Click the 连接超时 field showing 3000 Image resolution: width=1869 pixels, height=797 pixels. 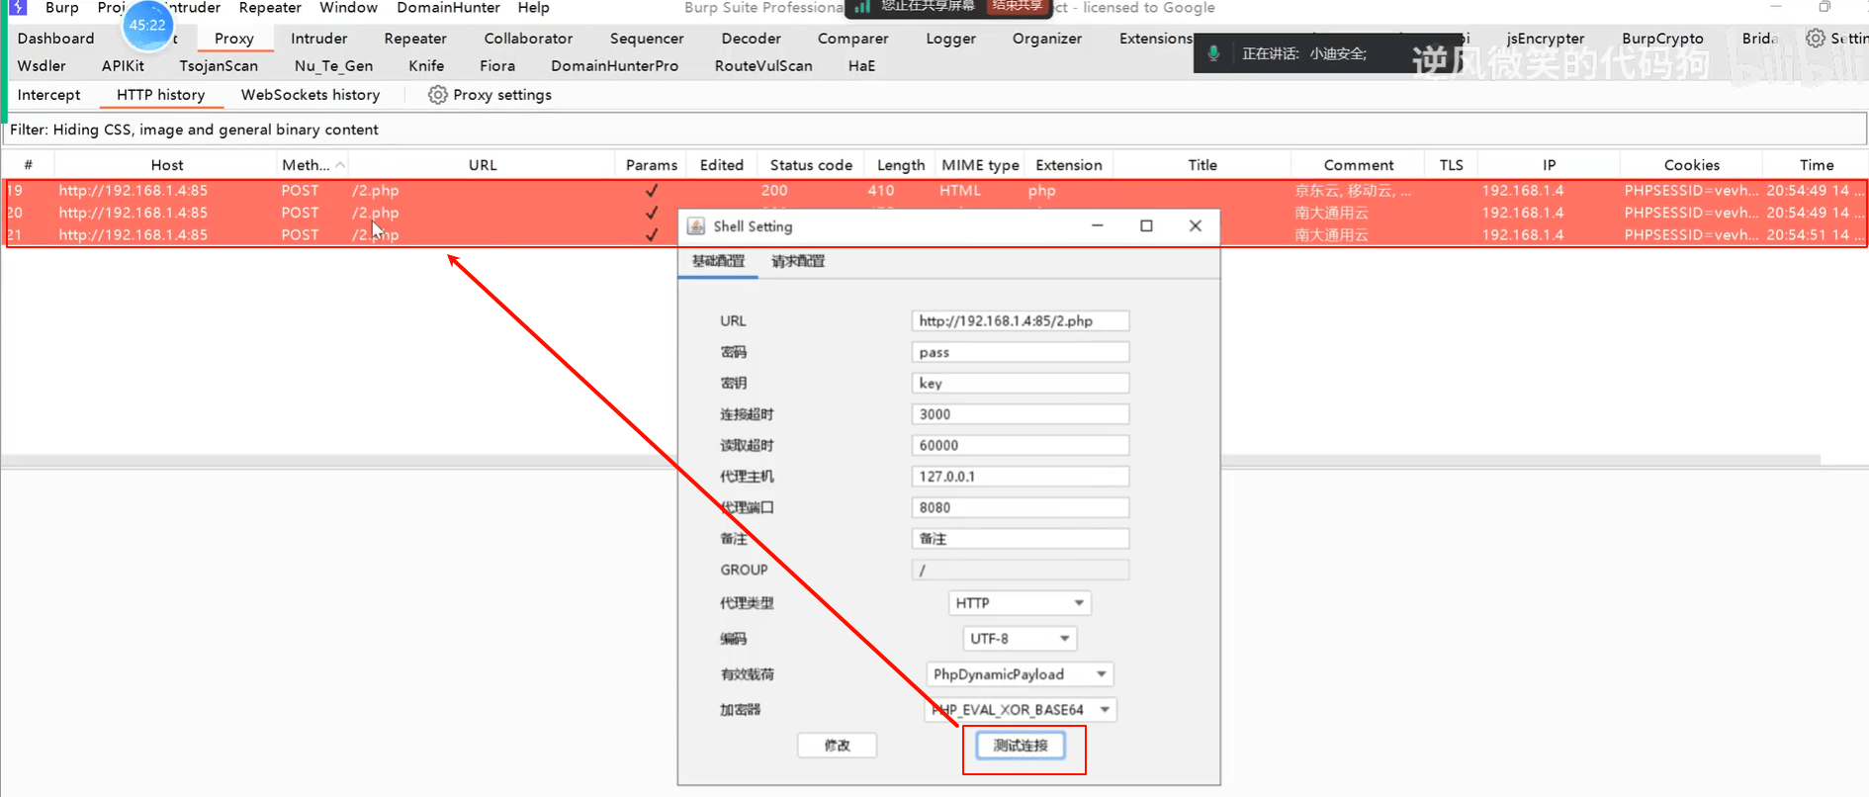[x=1020, y=414]
